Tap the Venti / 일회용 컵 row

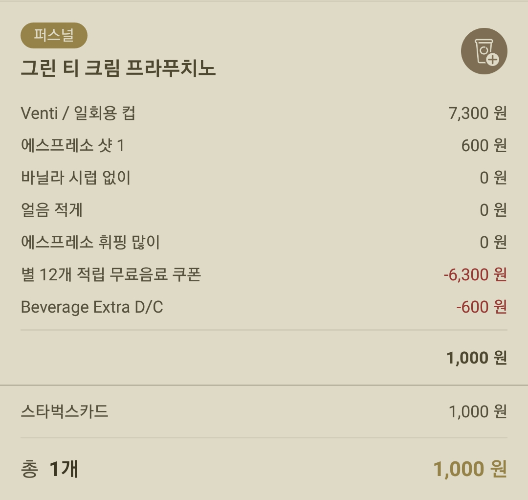[78, 114]
